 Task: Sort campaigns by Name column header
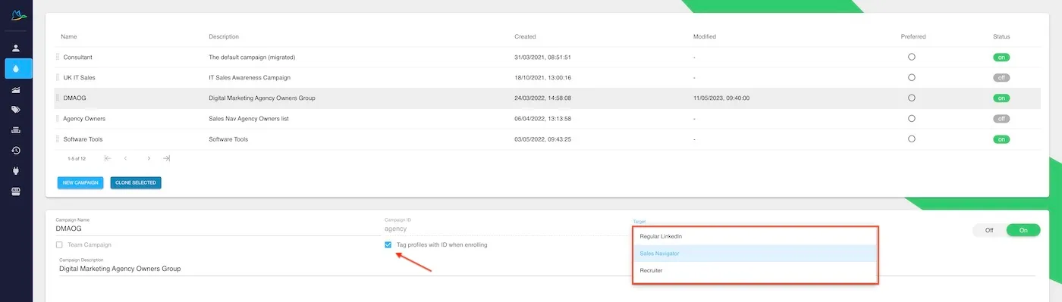[69, 36]
